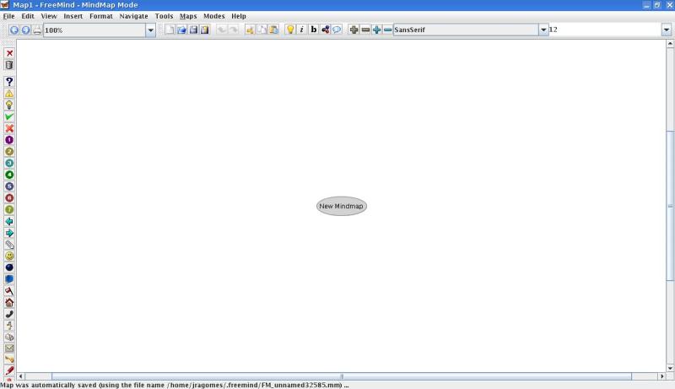The height and width of the screenshot is (389, 675).
Task: Open the SansSerif font dropdown arrow
Action: pos(543,30)
